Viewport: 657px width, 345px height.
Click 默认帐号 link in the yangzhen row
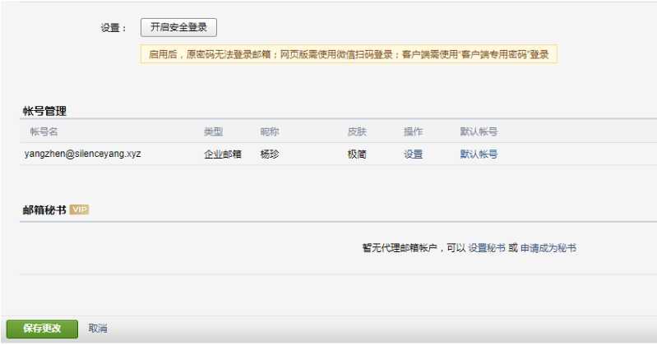click(479, 154)
